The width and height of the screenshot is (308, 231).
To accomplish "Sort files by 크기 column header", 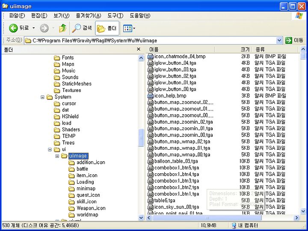I will tap(233, 49).
